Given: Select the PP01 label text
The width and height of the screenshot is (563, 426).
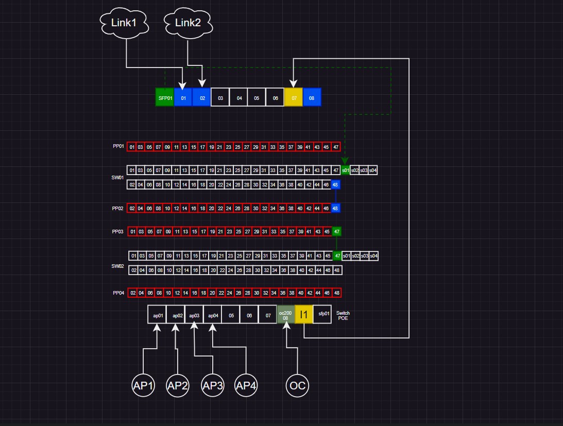Looking at the screenshot, I should click(118, 146).
